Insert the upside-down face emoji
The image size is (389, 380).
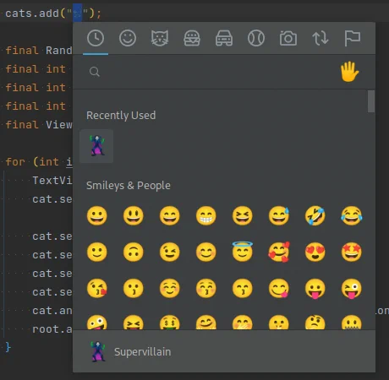(134, 252)
